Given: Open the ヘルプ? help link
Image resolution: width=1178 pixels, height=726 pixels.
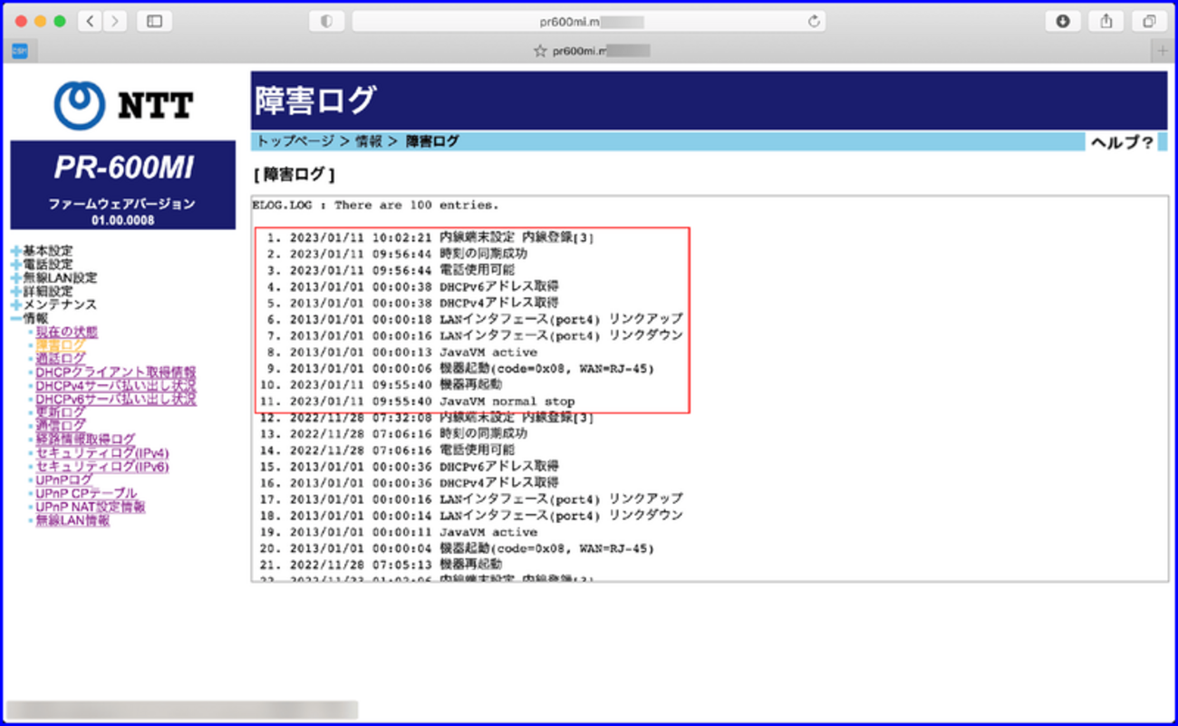Looking at the screenshot, I should [x=1122, y=142].
